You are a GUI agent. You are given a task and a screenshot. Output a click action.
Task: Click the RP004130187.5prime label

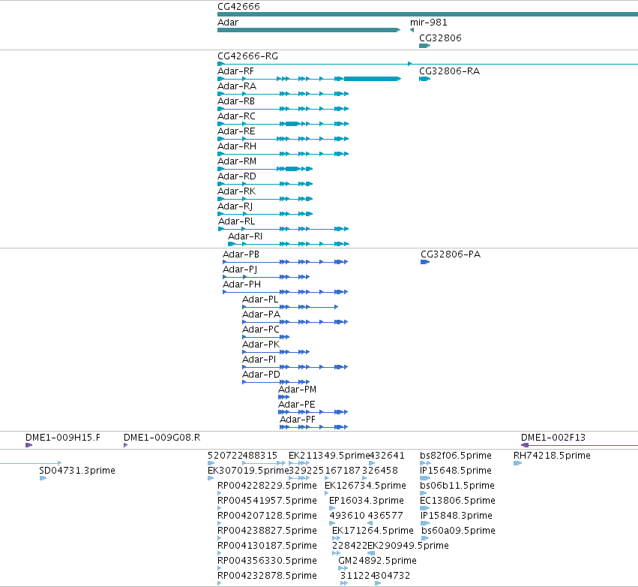[267, 546]
